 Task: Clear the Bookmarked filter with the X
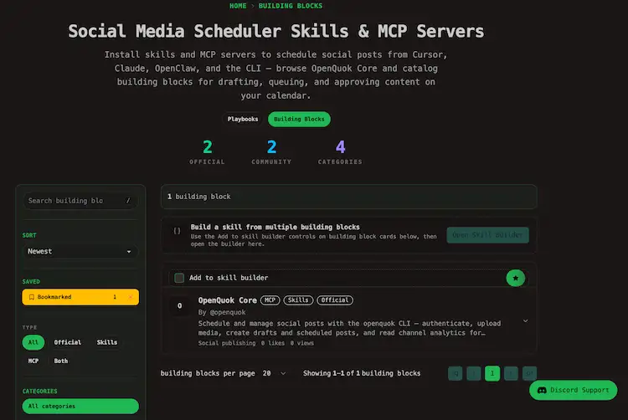coord(130,297)
